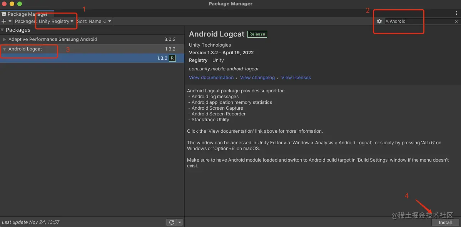Click the yellow macOS minimize button
Image resolution: width=461 pixels, height=227 pixels.
[12, 4]
